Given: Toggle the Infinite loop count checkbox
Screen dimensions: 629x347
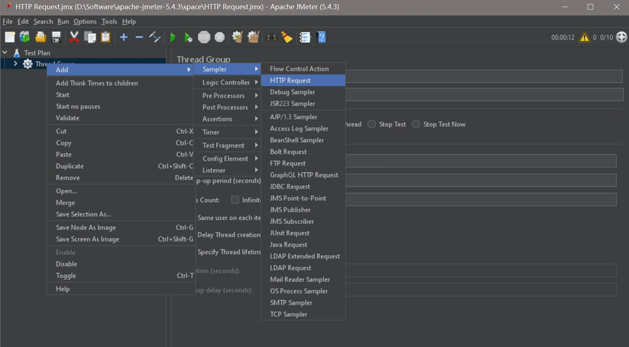Looking at the screenshot, I should tap(235, 199).
